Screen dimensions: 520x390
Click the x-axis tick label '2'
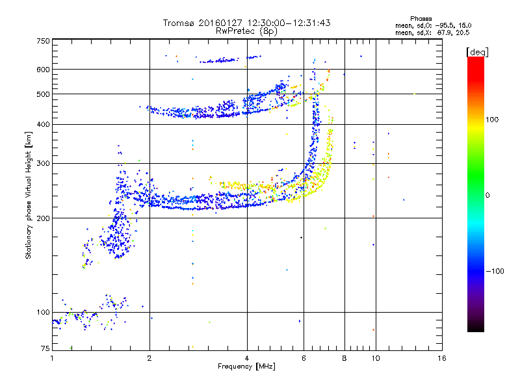pyautogui.click(x=149, y=358)
